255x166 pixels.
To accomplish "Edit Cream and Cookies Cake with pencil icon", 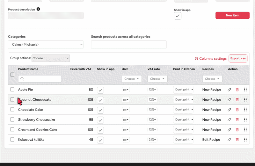I will 229,129.
